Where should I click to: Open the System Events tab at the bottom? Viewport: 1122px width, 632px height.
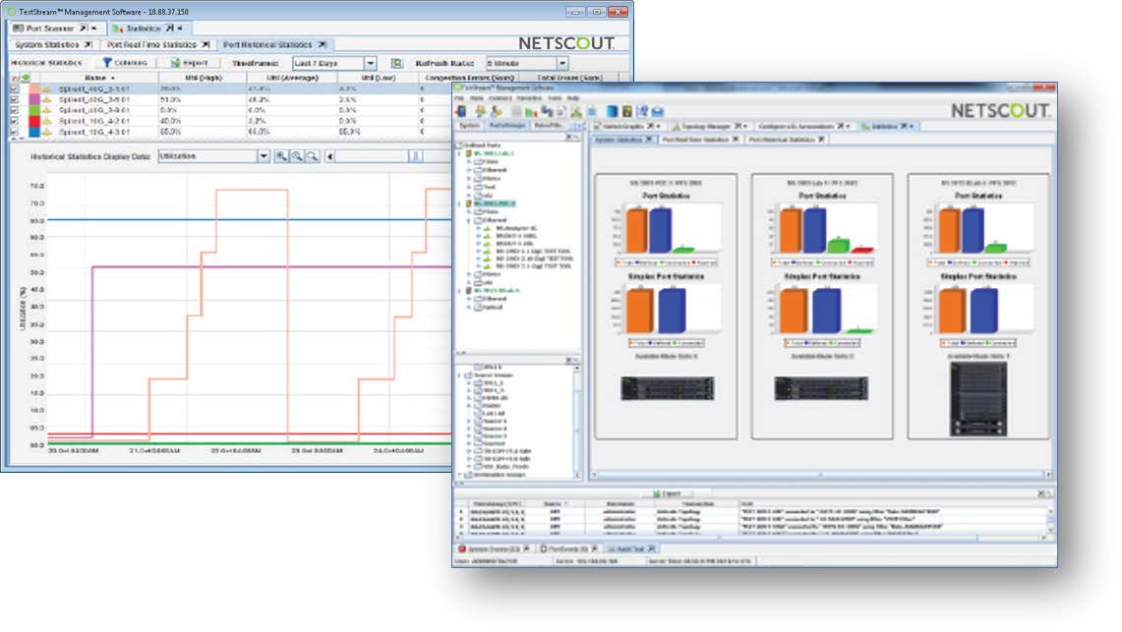point(495,549)
